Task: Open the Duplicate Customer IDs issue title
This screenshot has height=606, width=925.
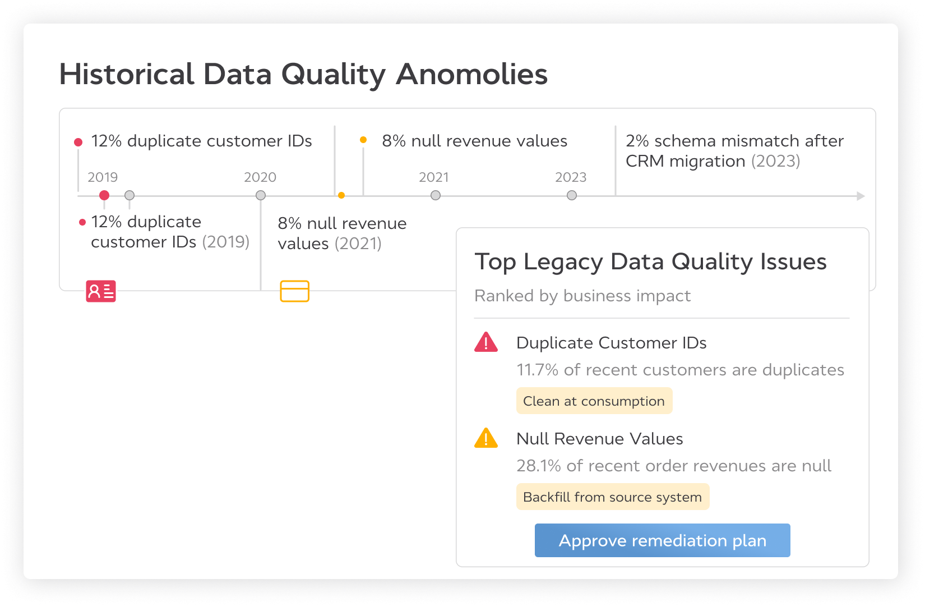Action: (x=611, y=343)
